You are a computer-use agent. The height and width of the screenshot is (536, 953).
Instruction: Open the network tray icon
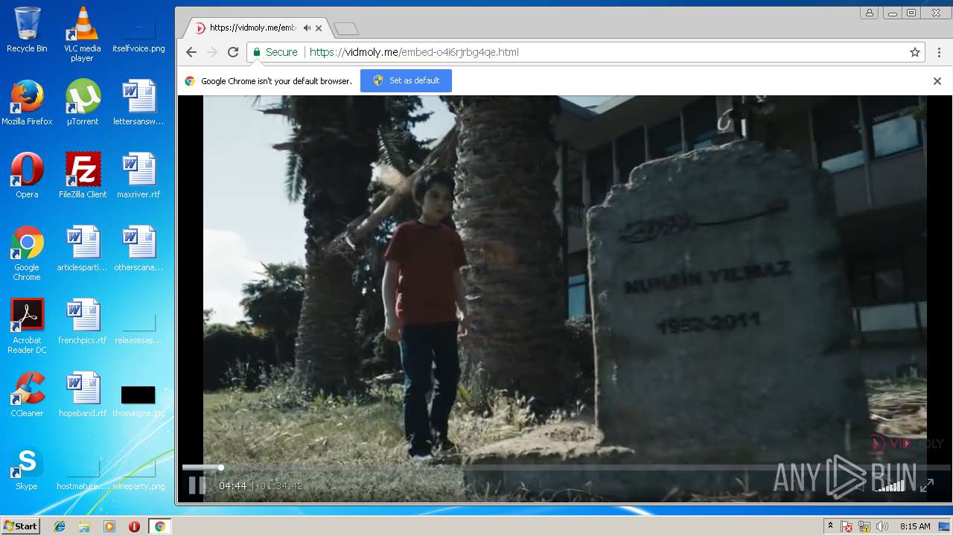(864, 526)
